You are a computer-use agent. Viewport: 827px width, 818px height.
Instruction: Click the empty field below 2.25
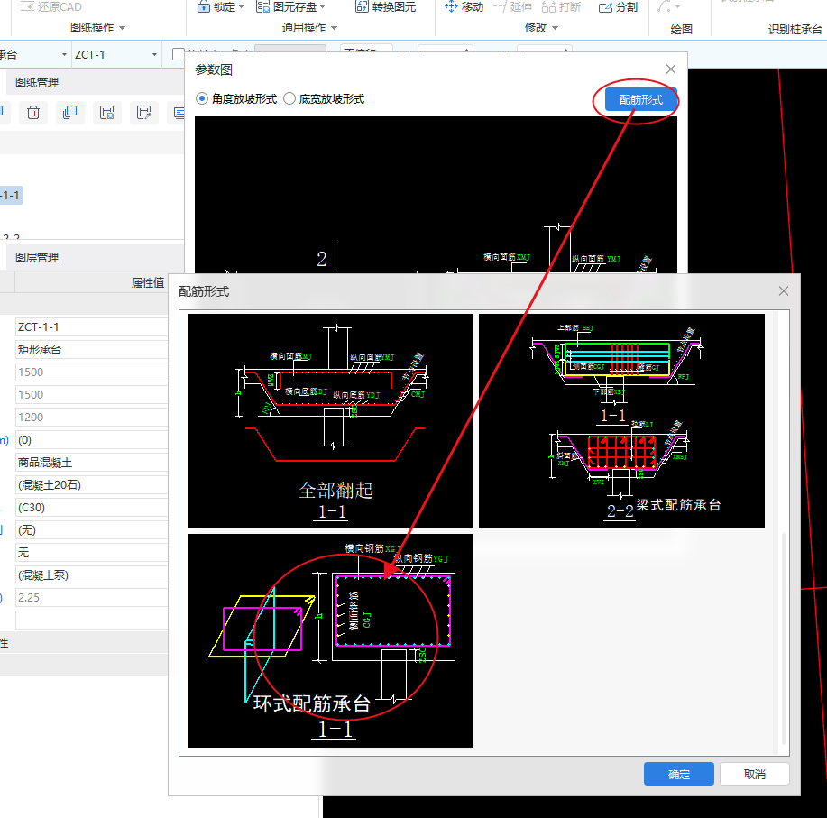click(92, 620)
